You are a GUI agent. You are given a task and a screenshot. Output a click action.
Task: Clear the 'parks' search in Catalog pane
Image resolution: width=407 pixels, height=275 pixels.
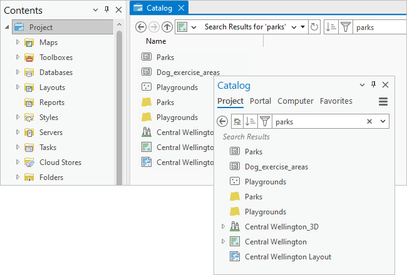pyautogui.click(x=369, y=122)
